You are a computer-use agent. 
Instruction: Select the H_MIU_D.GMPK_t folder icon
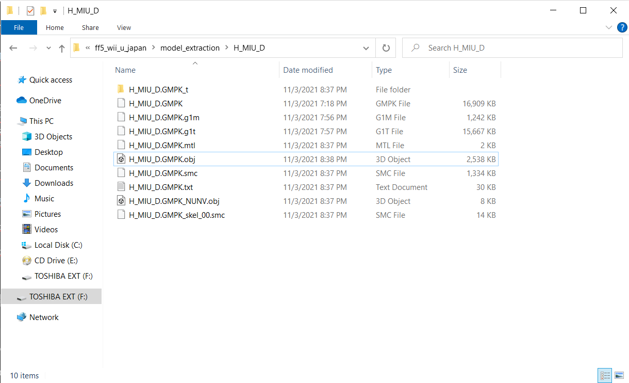(x=121, y=90)
